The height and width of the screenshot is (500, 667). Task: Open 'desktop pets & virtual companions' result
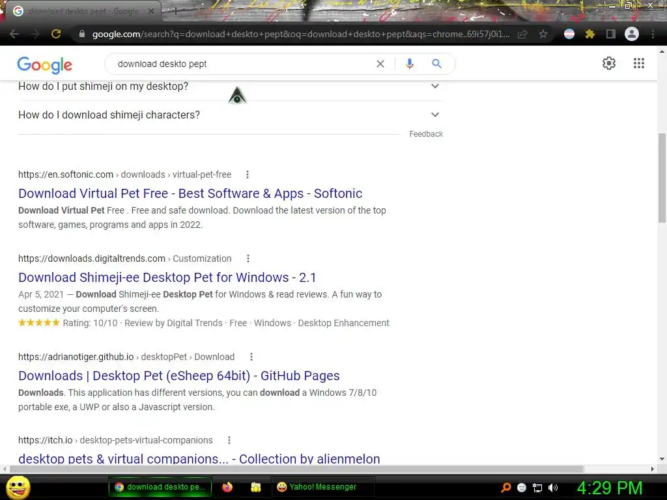point(199,459)
